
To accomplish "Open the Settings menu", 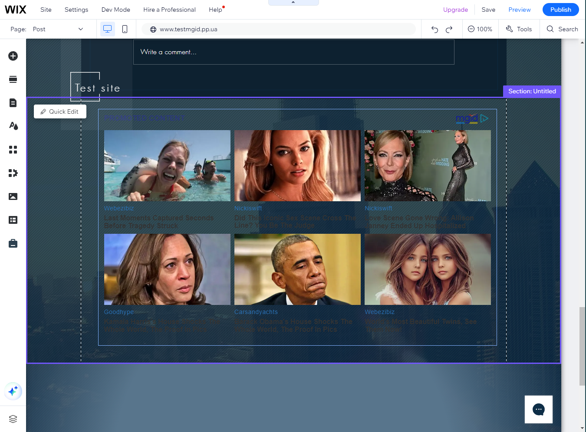I will (76, 10).
